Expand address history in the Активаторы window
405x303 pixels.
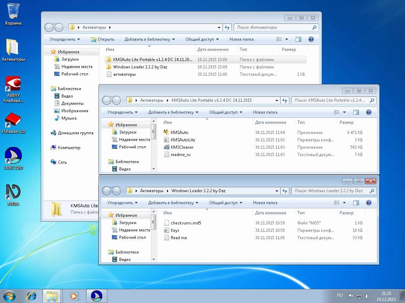pyautogui.click(x=219, y=27)
